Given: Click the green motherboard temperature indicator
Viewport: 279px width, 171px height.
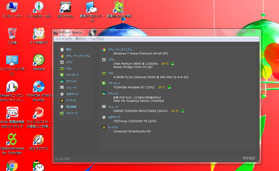Looking at the screenshot, I should [169, 87].
